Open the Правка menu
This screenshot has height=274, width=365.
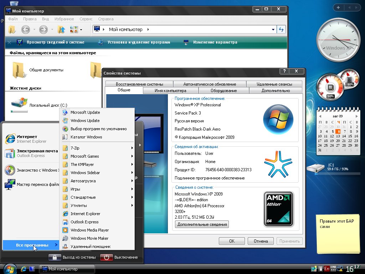tap(30, 19)
